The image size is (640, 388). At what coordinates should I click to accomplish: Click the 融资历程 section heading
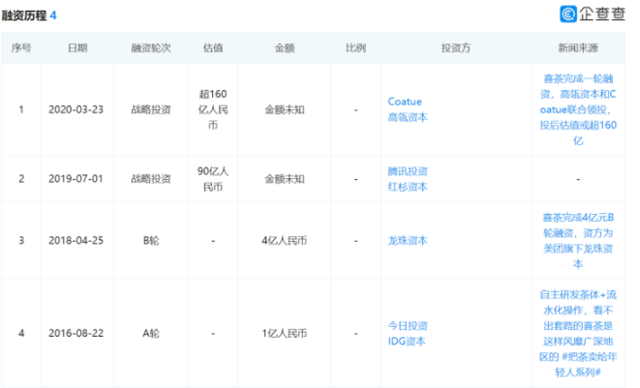(26, 15)
